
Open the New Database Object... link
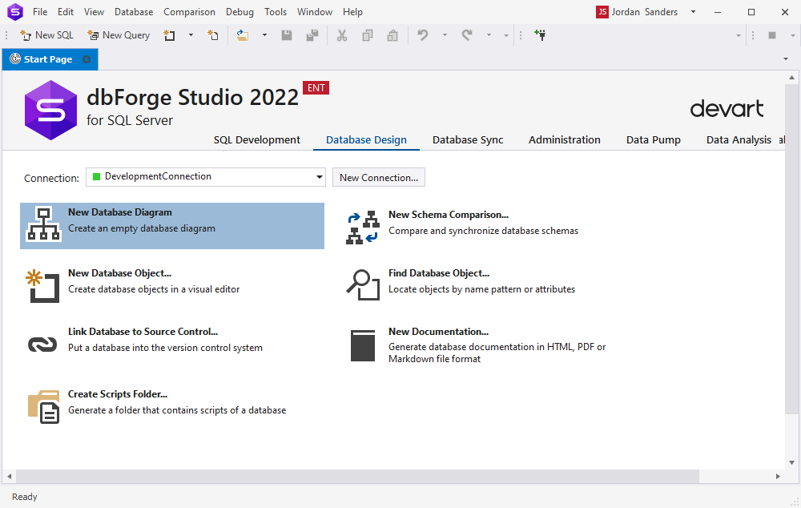[120, 273]
